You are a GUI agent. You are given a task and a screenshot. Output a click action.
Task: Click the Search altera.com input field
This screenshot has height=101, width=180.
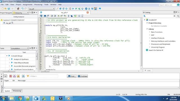168,5
